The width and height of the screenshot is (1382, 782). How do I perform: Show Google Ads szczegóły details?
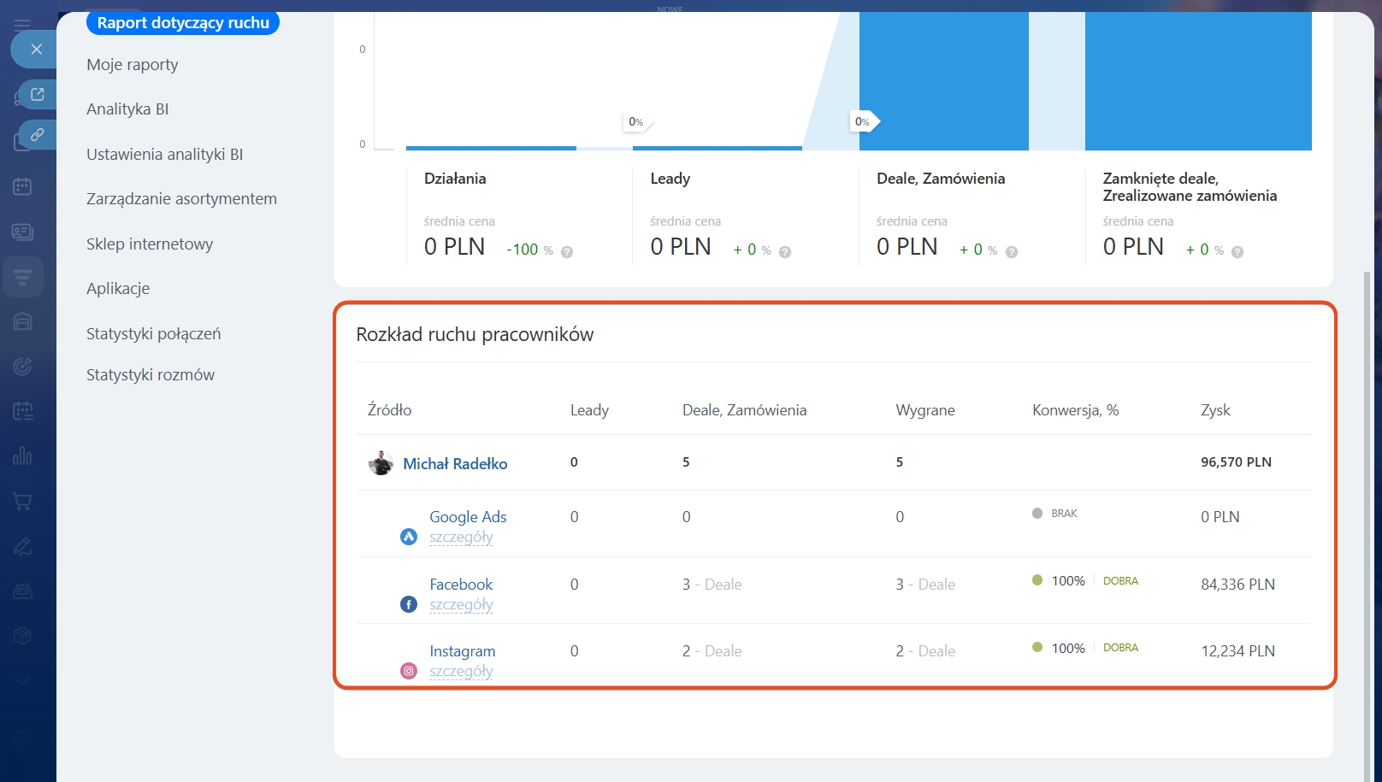click(461, 538)
